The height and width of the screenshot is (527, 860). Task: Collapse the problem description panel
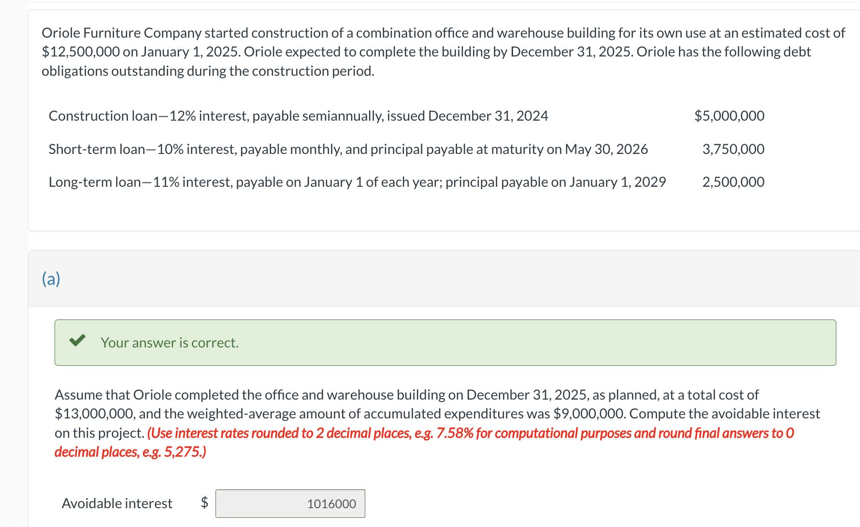coord(435,52)
